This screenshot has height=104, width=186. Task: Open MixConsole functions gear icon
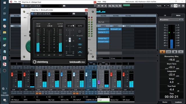pos(183,6)
